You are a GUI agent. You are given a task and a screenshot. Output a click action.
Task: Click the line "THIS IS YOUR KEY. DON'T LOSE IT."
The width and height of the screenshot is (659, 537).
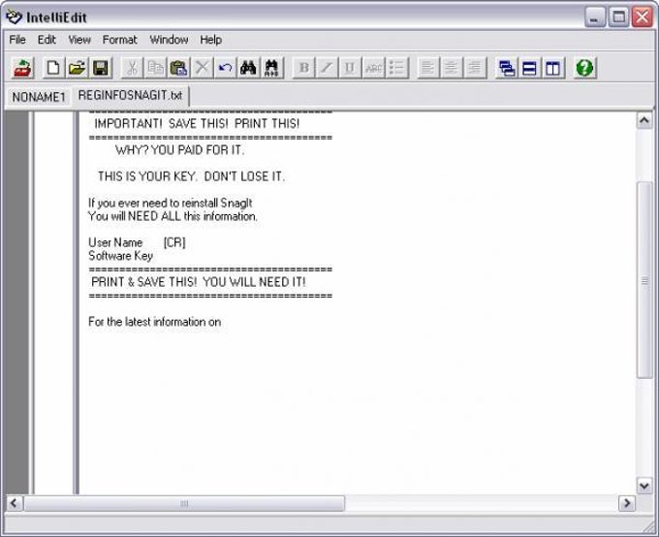[x=191, y=176]
